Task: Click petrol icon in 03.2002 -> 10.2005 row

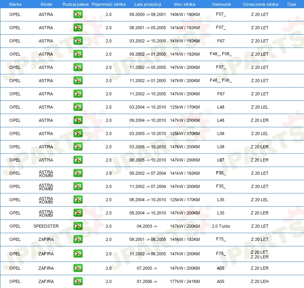Action: (x=78, y=41)
